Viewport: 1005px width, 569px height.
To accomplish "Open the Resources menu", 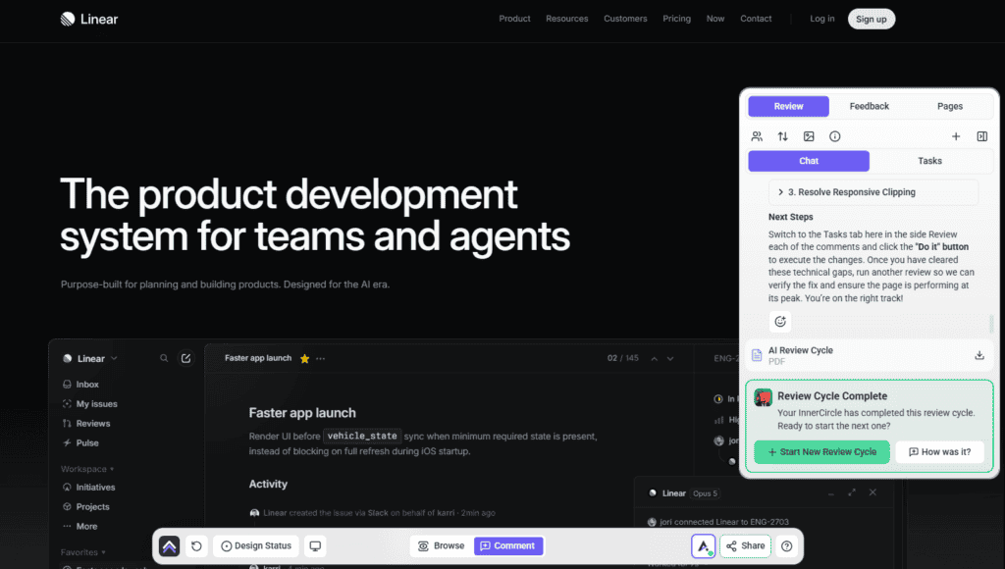I will click(x=566, y=19).
